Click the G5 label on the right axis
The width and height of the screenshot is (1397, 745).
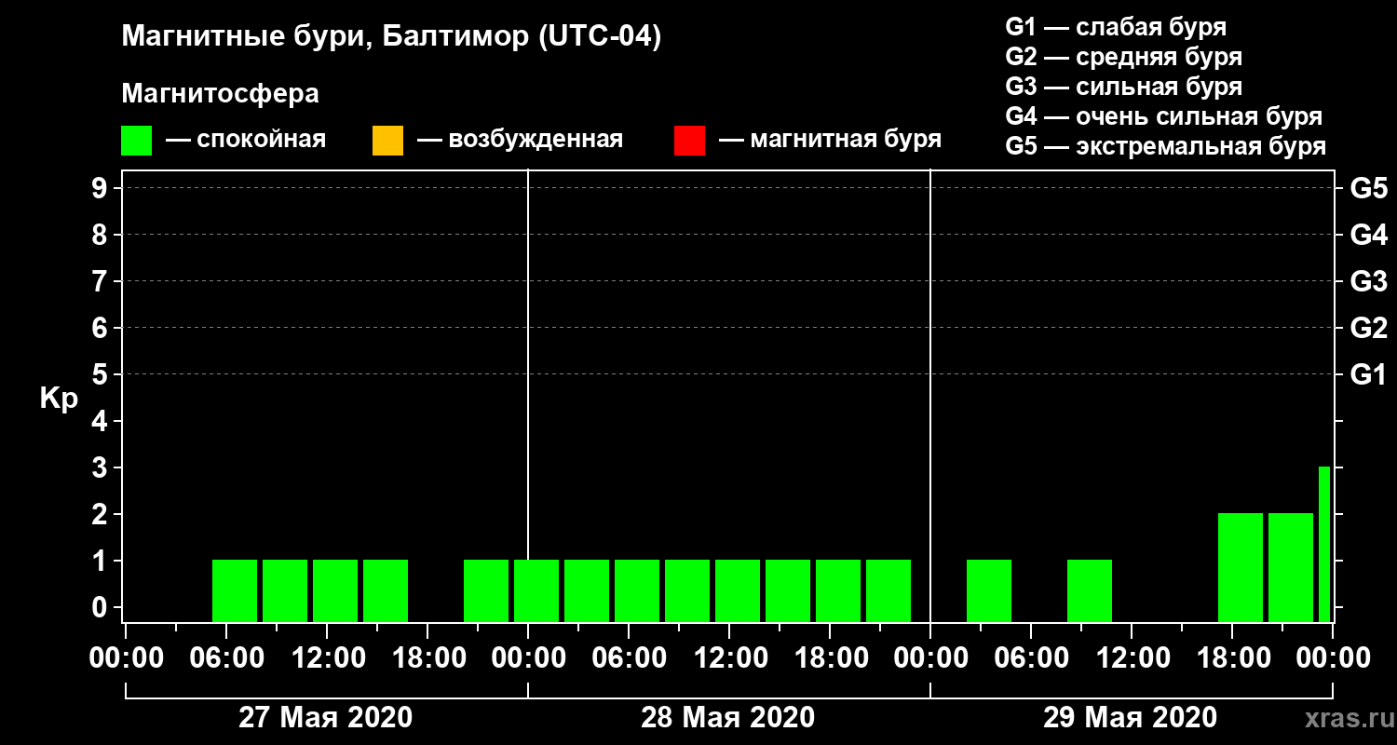(x=1368, y=189)
